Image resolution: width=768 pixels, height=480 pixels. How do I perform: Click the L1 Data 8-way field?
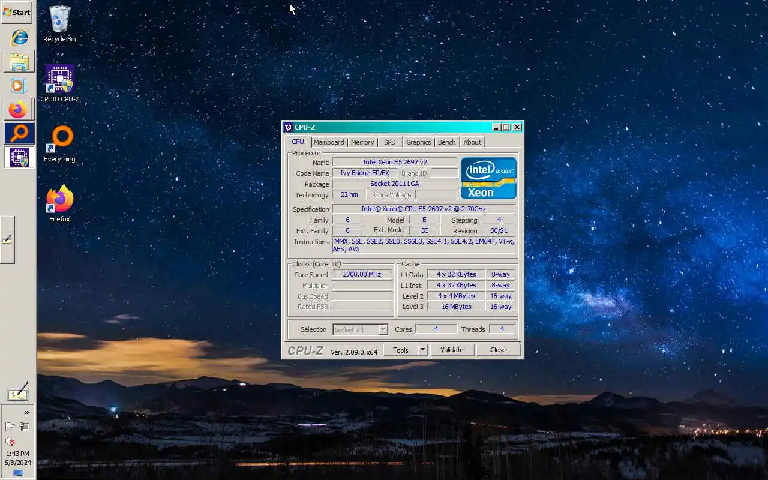pyautogui.click(x=501, y=274)
